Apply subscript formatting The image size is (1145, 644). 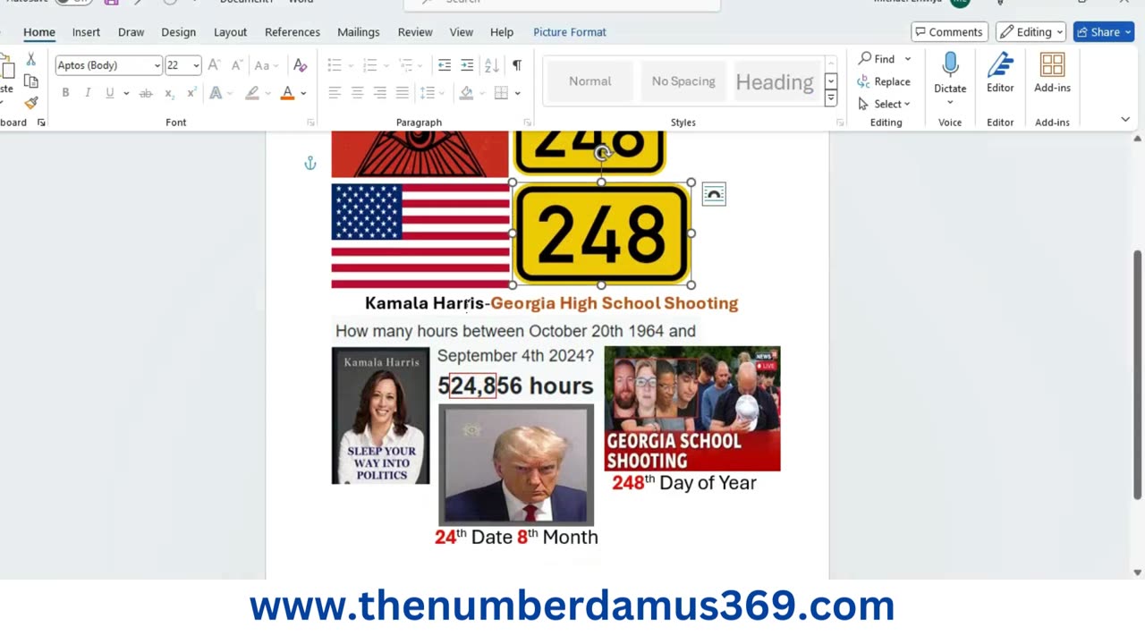pyautogui.click(x=170, y=93)
